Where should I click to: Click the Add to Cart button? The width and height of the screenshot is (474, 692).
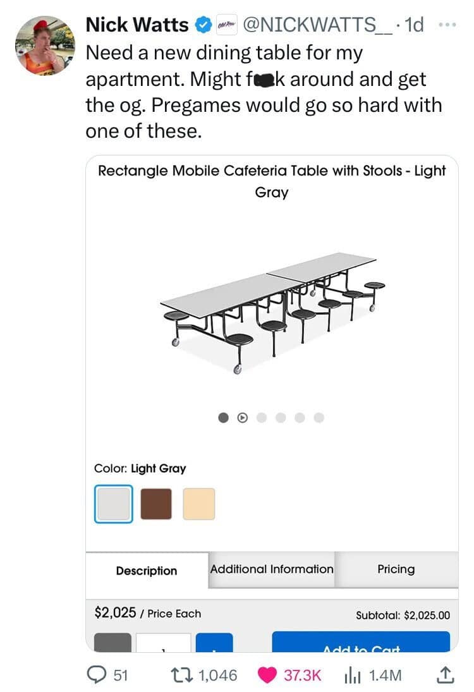coord(361,642)
